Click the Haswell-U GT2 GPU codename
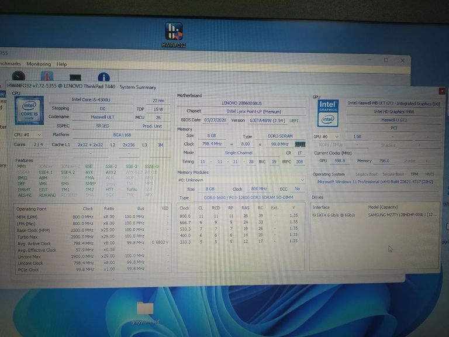This screenshot has height=337, width=449. [x=393, y=120]
